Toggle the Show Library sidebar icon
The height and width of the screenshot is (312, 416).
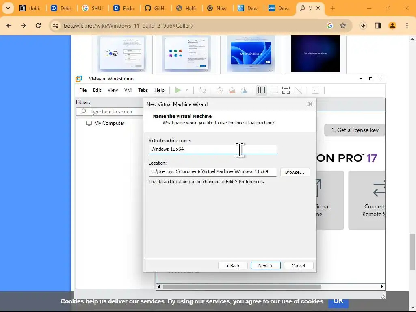click(x=262, y=90)
